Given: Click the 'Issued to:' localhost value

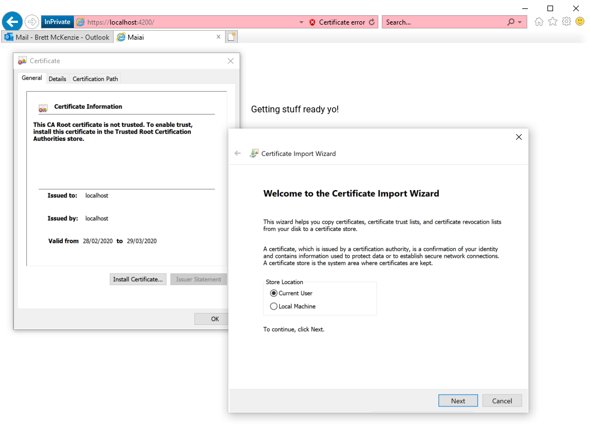Looking at the screenshot, I should [x=97, y=196].
